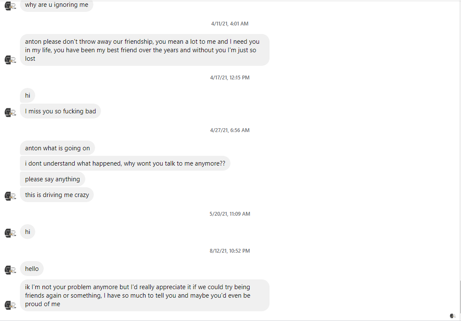Click avatar beside 'I miss you so fucking bad'
The image size is (461, 321).
[x=10, y=112]
